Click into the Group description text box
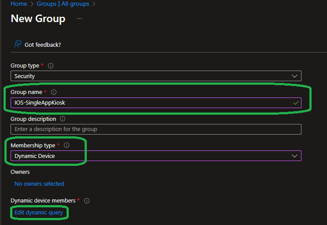Viewport: 327px width, 225px height. click(x=156, y=129)
